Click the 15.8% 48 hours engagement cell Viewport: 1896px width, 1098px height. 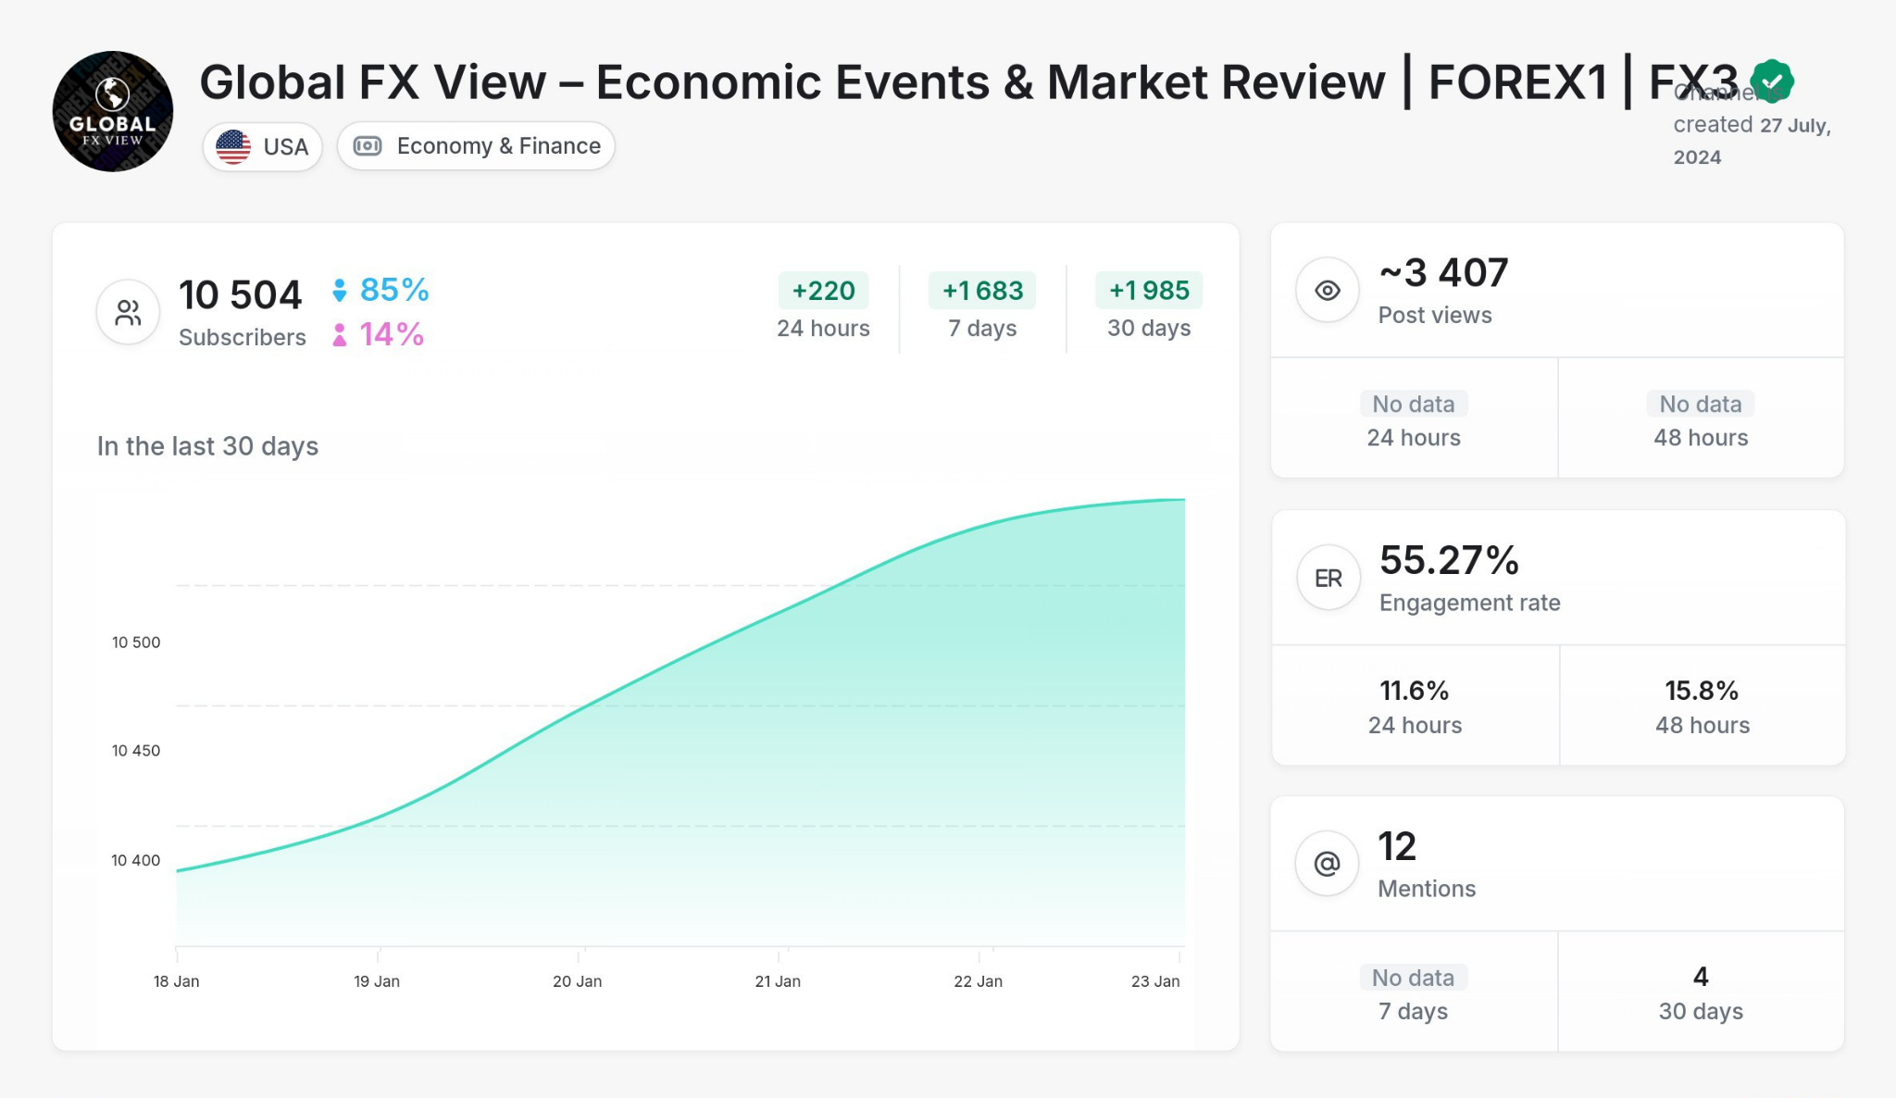[1702, 705]
